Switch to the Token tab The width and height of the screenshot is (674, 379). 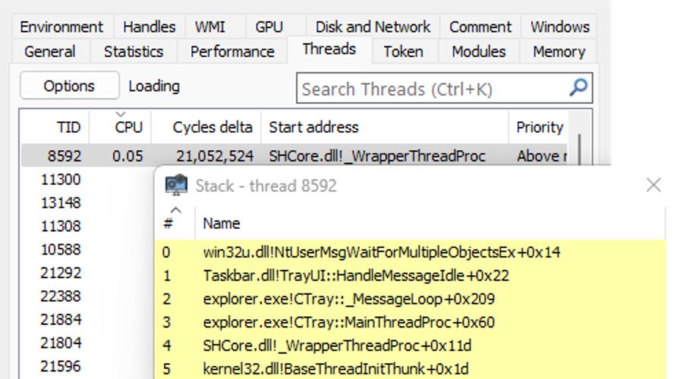pyautogui.click(x=402, y=52)
